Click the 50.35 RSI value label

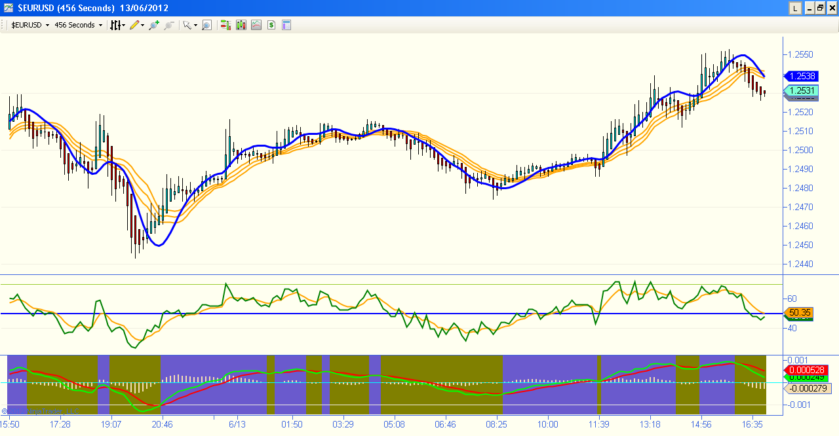point(800,313)
